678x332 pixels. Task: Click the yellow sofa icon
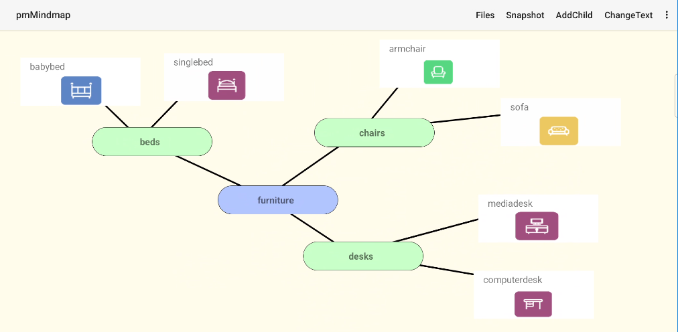559,131
